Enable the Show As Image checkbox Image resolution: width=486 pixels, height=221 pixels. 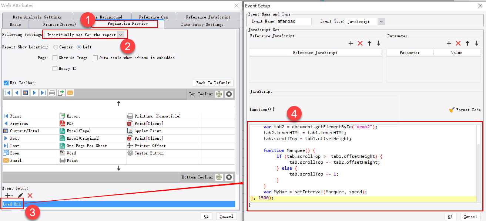tap(54, 58)
